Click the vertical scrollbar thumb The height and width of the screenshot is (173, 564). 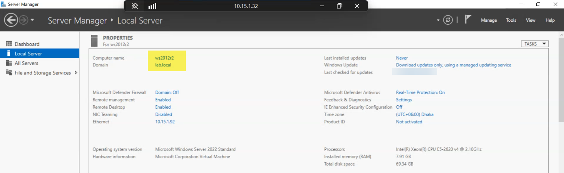tap(561, 80)
